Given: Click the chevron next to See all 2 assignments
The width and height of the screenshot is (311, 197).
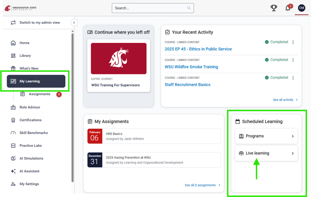Looking at the screenshot, I should pyautogui.click(x=219, y=185).
